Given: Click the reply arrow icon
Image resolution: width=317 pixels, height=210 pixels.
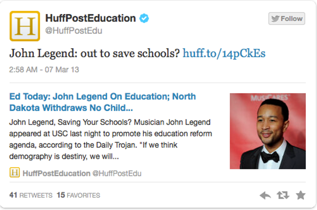Looking at the screenshot, I should point(265,195).
